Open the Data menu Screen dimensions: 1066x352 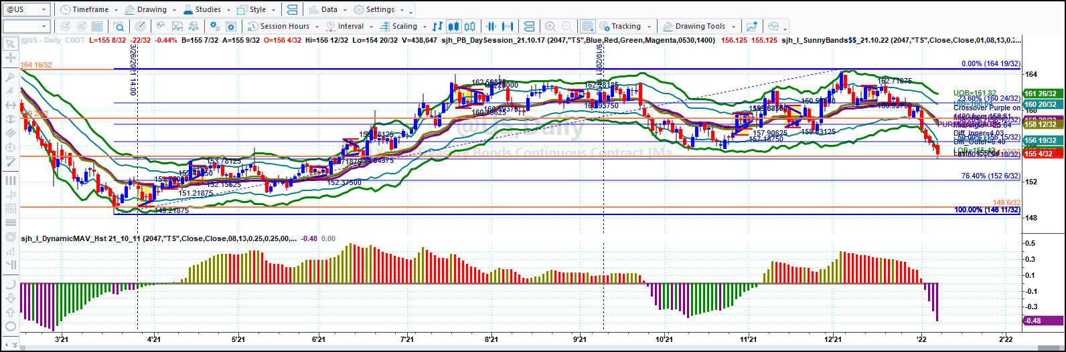[329, 9]
